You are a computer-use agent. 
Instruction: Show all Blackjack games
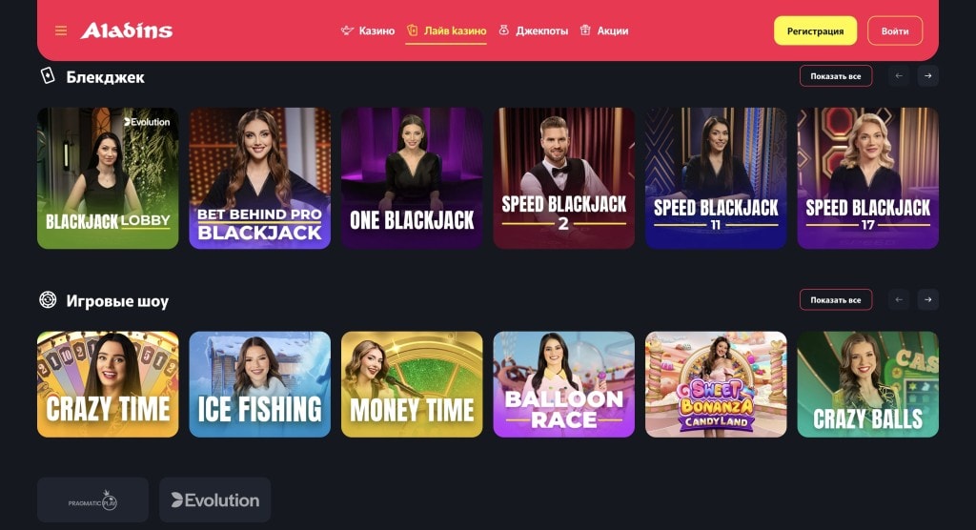click(x=836, y=76)
